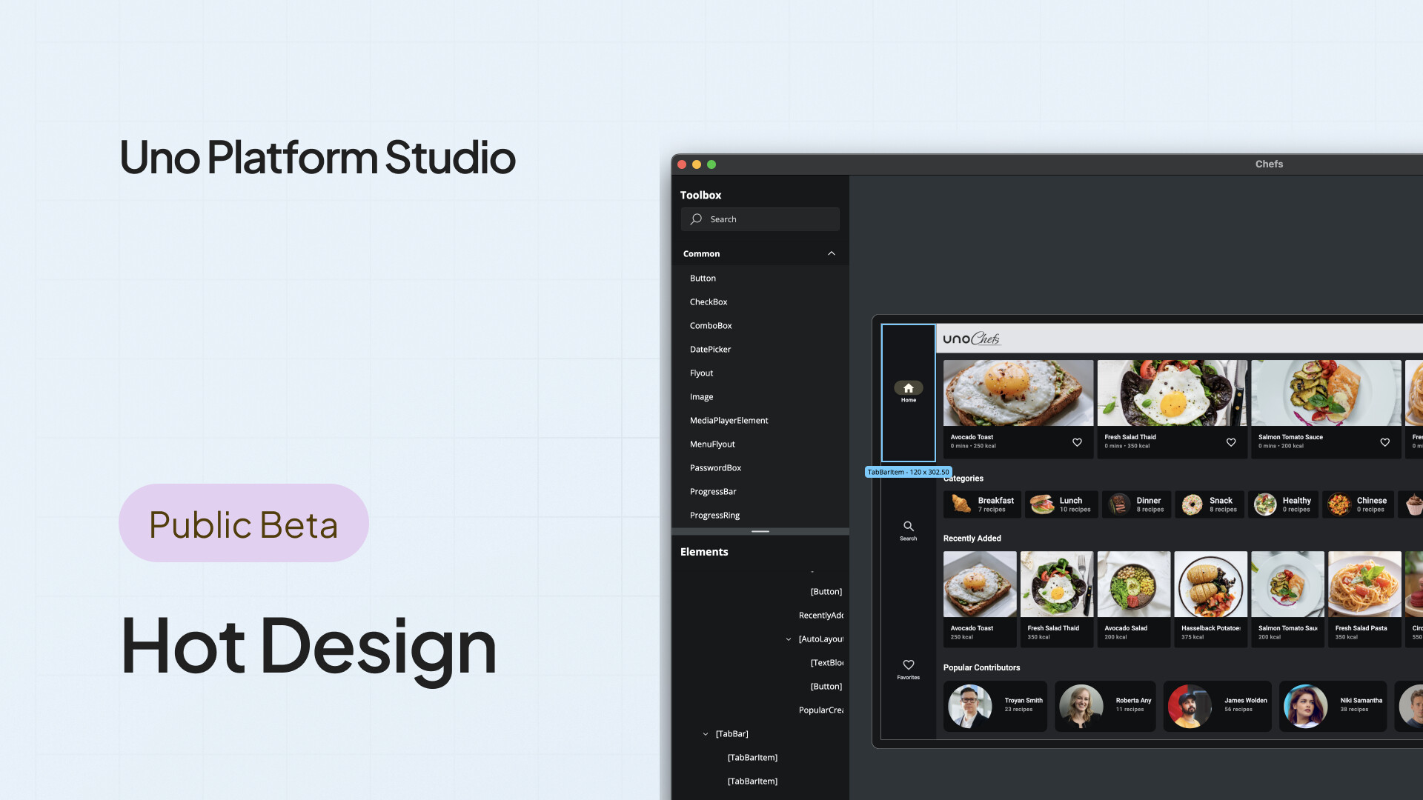Collapse the Common toolbox section
The height and width of the screenshot is (800, 1423).
(x=832, y=253)
